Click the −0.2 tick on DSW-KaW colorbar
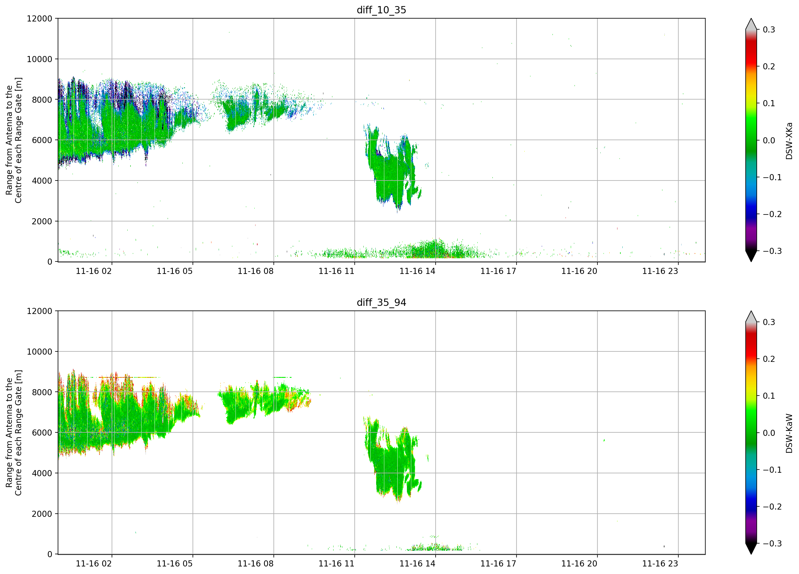This screenshot has width=799, height=574. click(772, 507)
